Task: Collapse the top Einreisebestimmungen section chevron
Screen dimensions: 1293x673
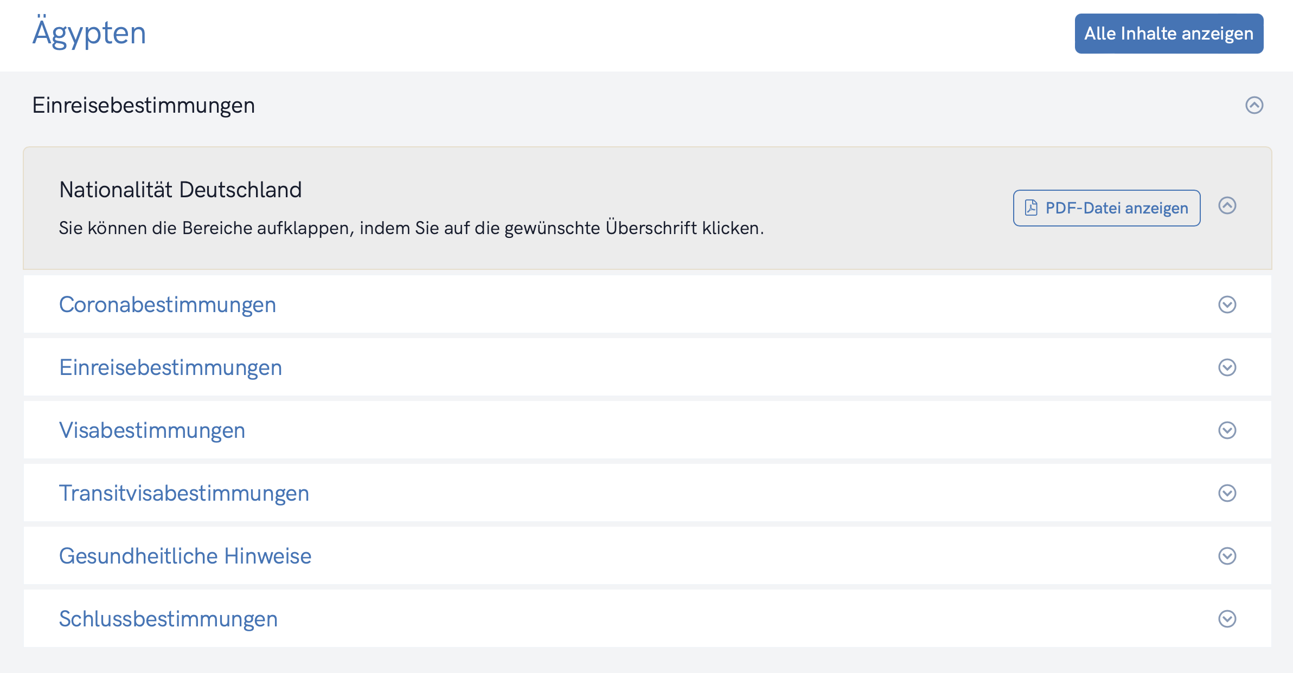Action: click(x=1254, y=105)
